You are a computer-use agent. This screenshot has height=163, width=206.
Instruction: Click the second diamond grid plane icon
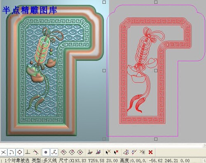(x=72, y=152)
